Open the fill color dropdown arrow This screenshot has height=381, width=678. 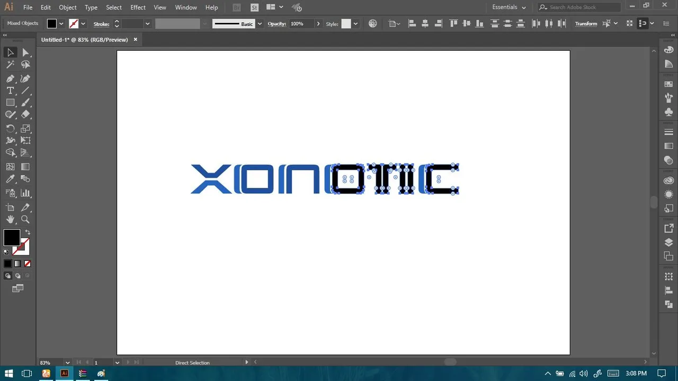61,24
